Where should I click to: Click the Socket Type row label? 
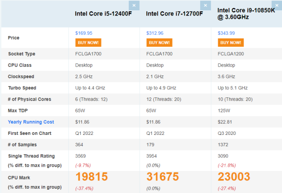click(22, 54)
